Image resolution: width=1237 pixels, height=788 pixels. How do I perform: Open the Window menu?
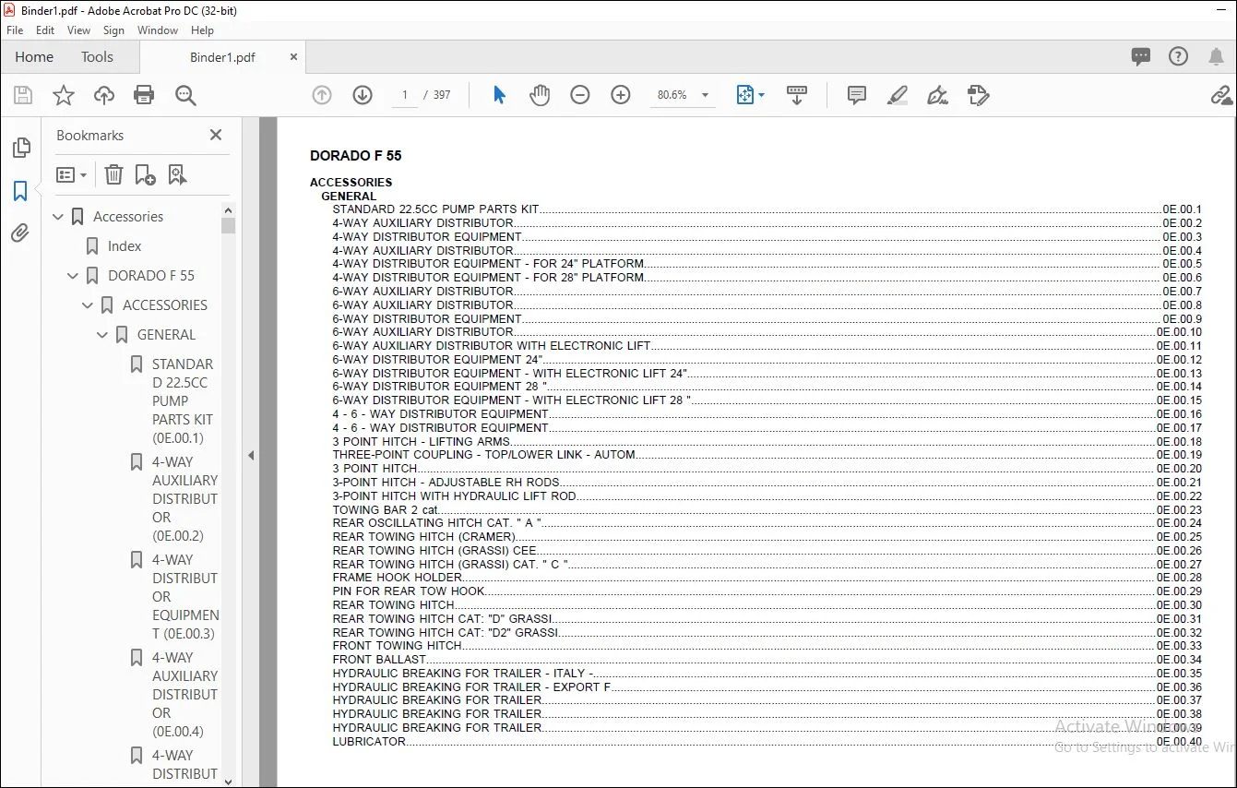(158, 30)
